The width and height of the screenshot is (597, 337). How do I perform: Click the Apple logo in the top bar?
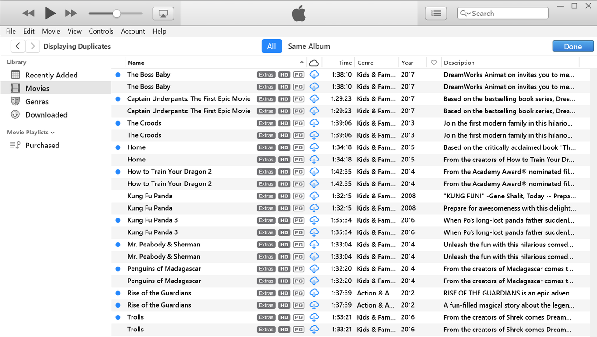(x=299, y=14)
